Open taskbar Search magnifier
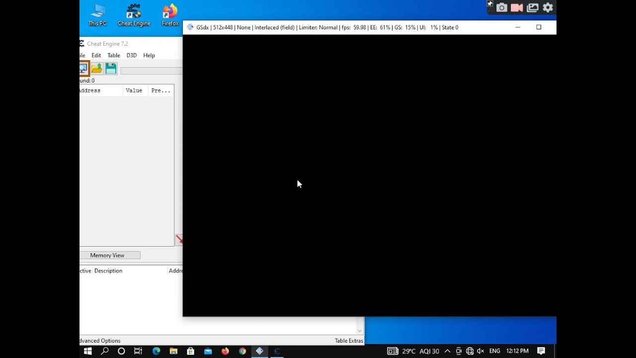The image size is (636, 358). 105,351
